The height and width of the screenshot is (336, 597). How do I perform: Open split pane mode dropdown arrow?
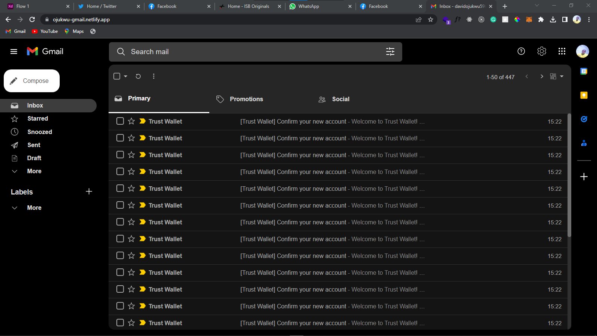point(562,76)
